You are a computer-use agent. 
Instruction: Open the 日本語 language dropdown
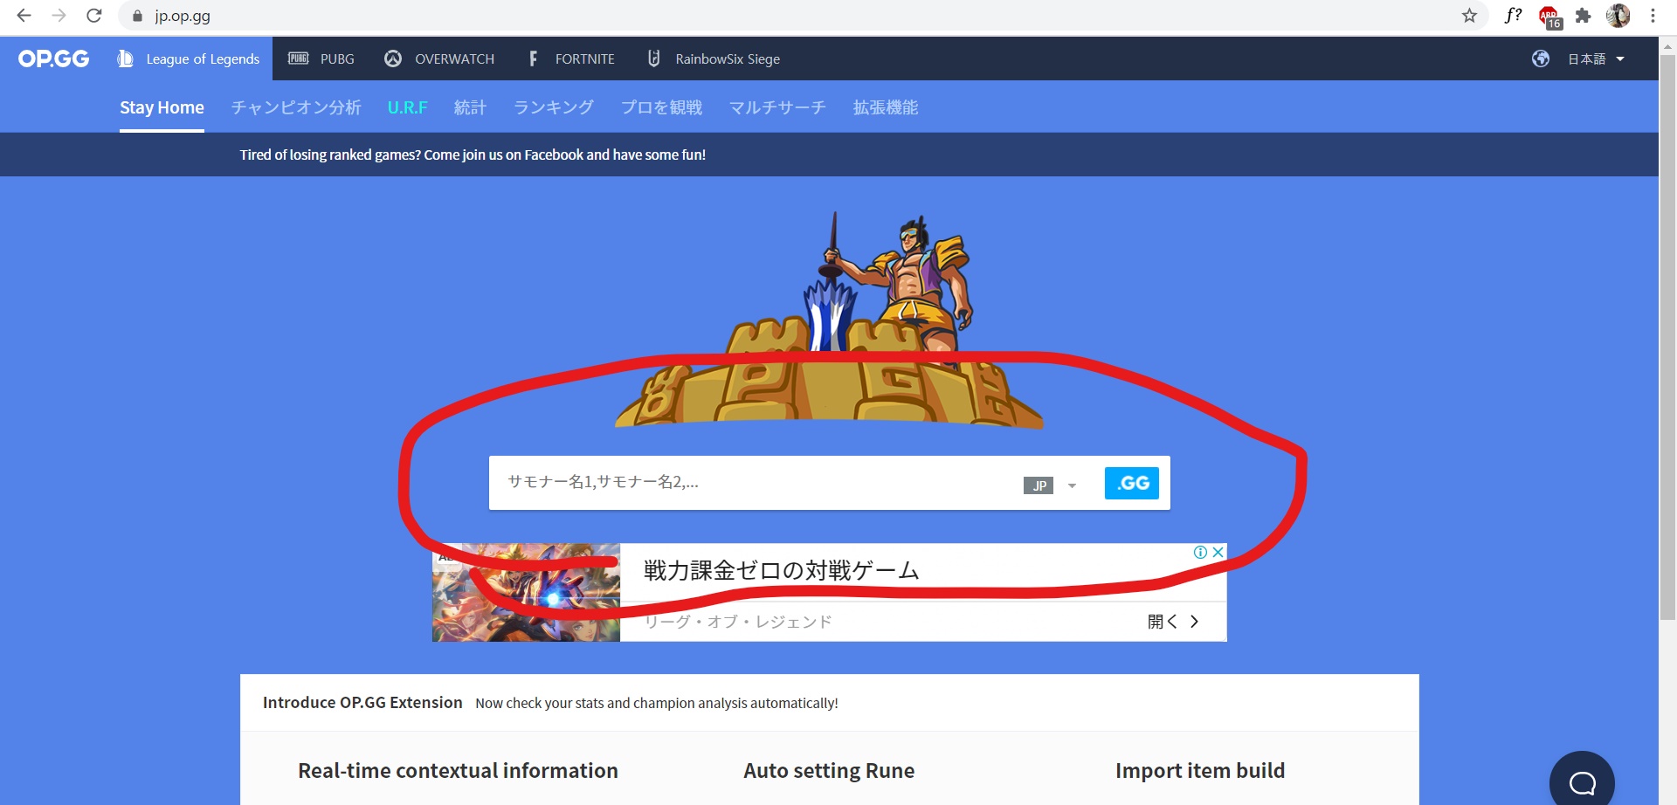(x=1596, y=58)
